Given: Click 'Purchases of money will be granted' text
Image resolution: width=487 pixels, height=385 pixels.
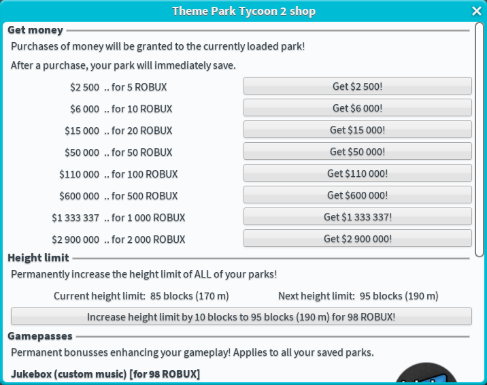Looking at the screenshot, I should pyautogui.click(x=158, y=46).
